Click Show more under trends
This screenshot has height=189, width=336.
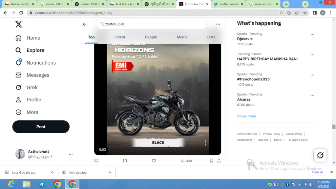pos(246,116)
